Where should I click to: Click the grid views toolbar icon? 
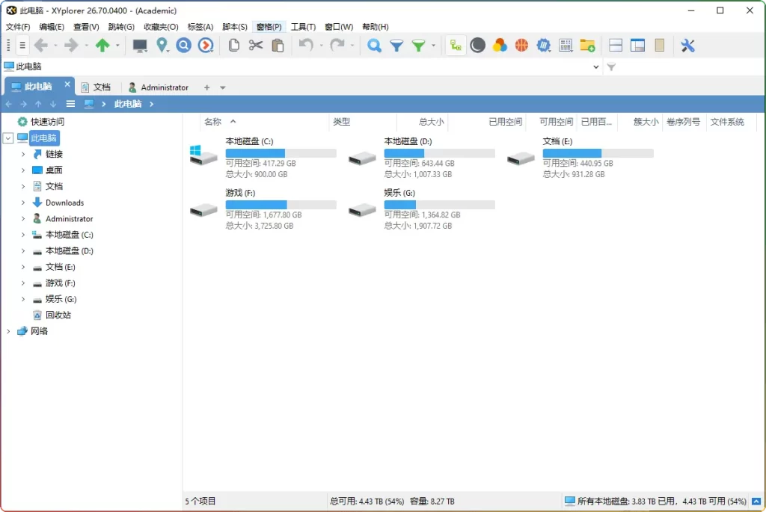(x=566, y=46)
